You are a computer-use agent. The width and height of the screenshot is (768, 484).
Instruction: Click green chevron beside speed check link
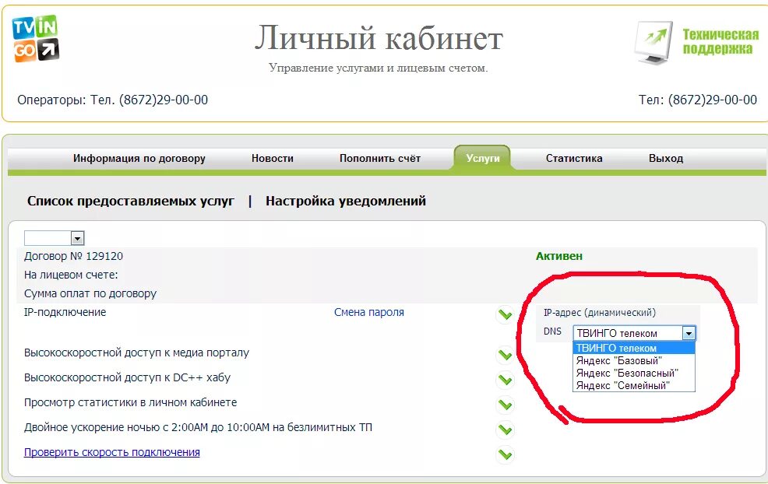(x=505, y=454)
